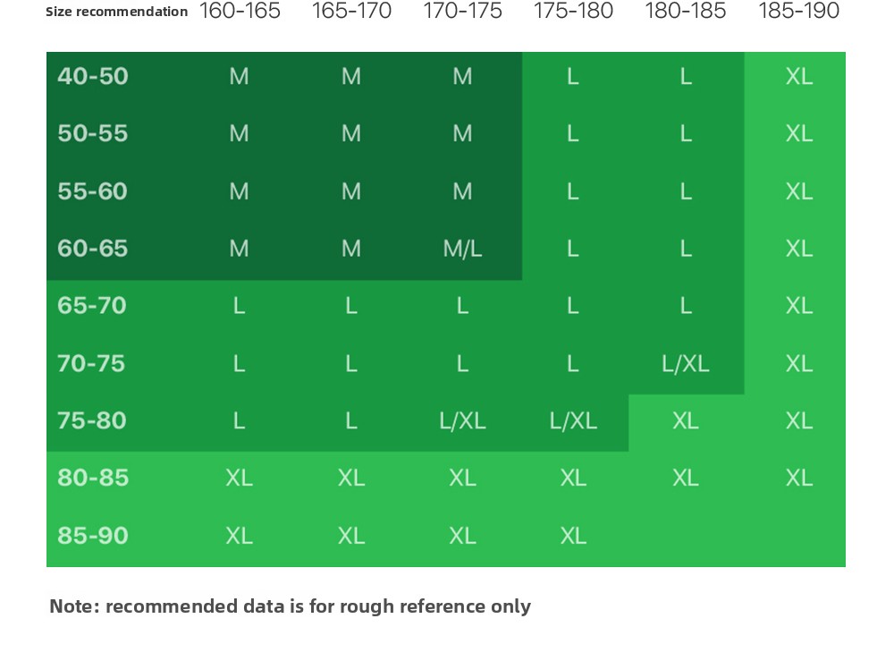Click the rough reference note text
Screen dimensions: 894x661
pos(290,606)
